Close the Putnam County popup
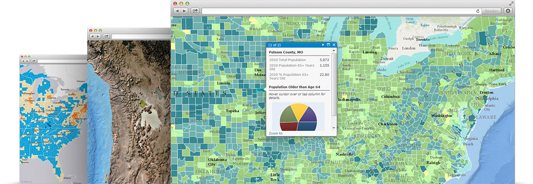Viewport: 533px width, 184px height. pyautogui.click(x=334, y=45)
